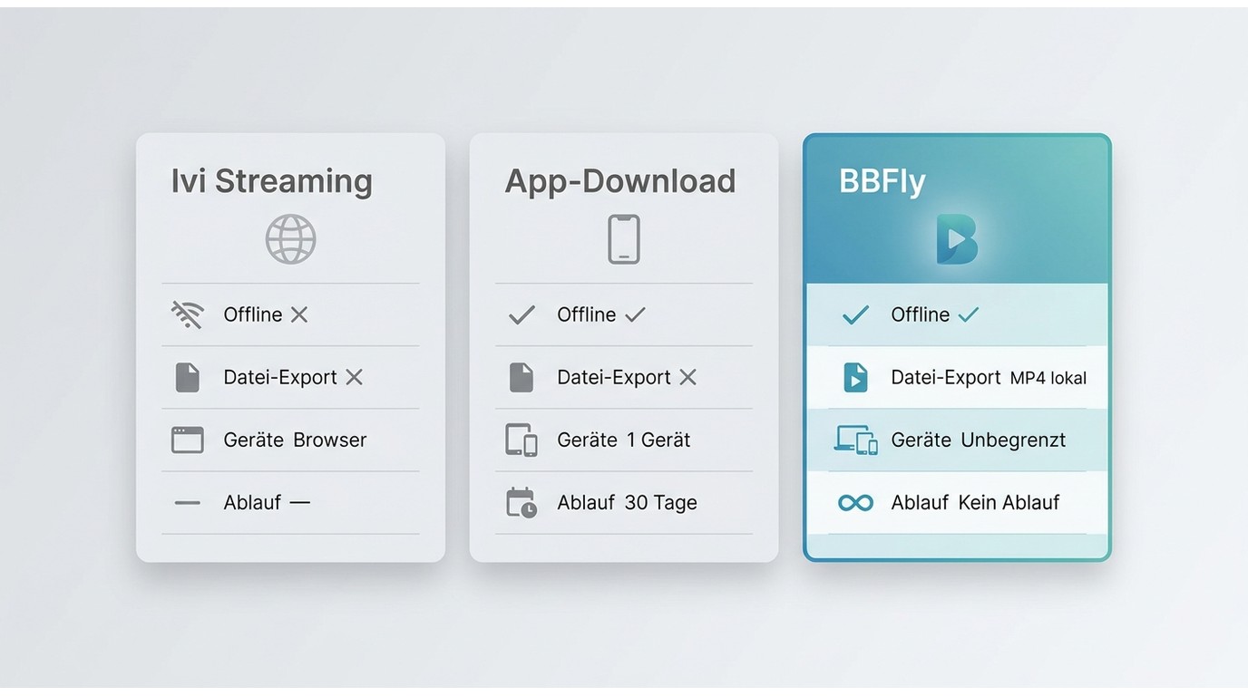Viewport: 1248px width, 696px height.
Task: Click the checkmark after App-Download Offline text
Action: [x=635, y=314]
